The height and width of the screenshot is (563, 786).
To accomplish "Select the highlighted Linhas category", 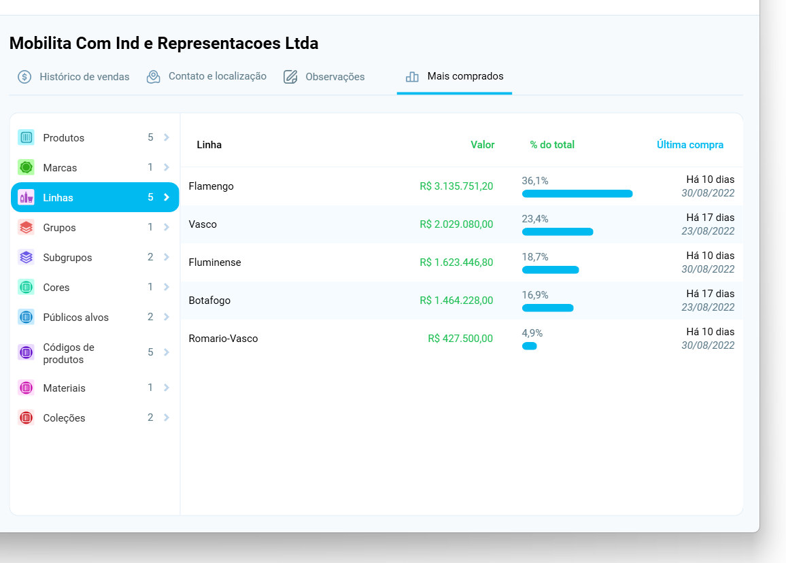I will [x=95, y=198].
